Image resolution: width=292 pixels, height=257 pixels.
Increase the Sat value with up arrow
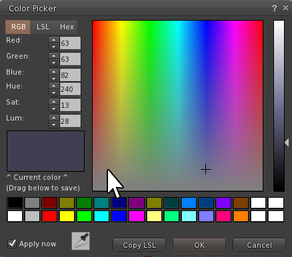(53, 102)
